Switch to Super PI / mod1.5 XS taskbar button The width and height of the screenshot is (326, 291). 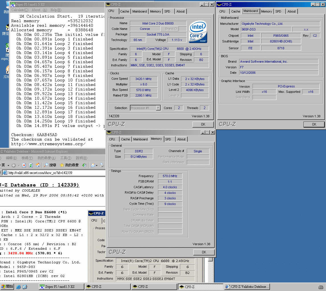pyautogui.click(x=61, y=287)
